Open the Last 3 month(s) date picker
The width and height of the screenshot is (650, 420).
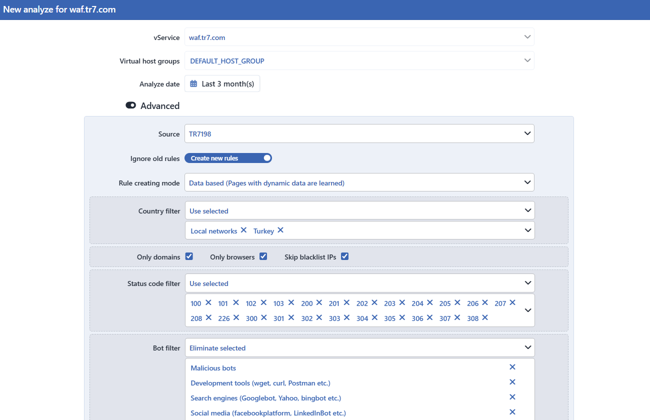tap(222, 84)
